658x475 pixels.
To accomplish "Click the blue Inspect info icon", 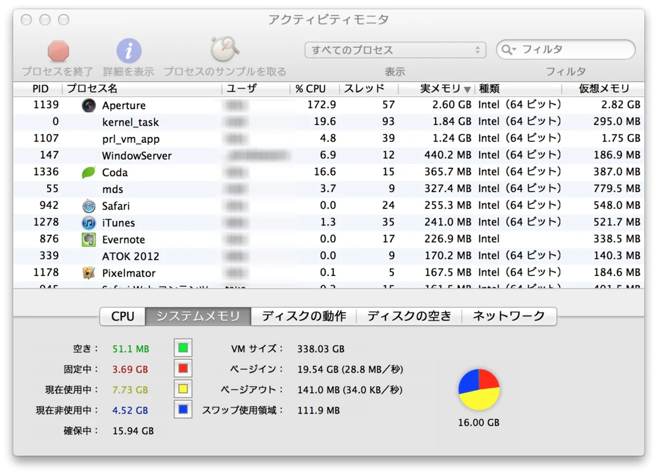I will (129, 51).
